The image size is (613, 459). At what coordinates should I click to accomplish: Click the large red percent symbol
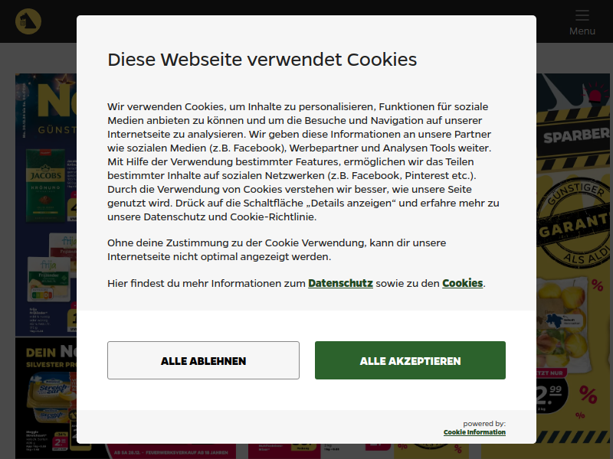point(588,395)
